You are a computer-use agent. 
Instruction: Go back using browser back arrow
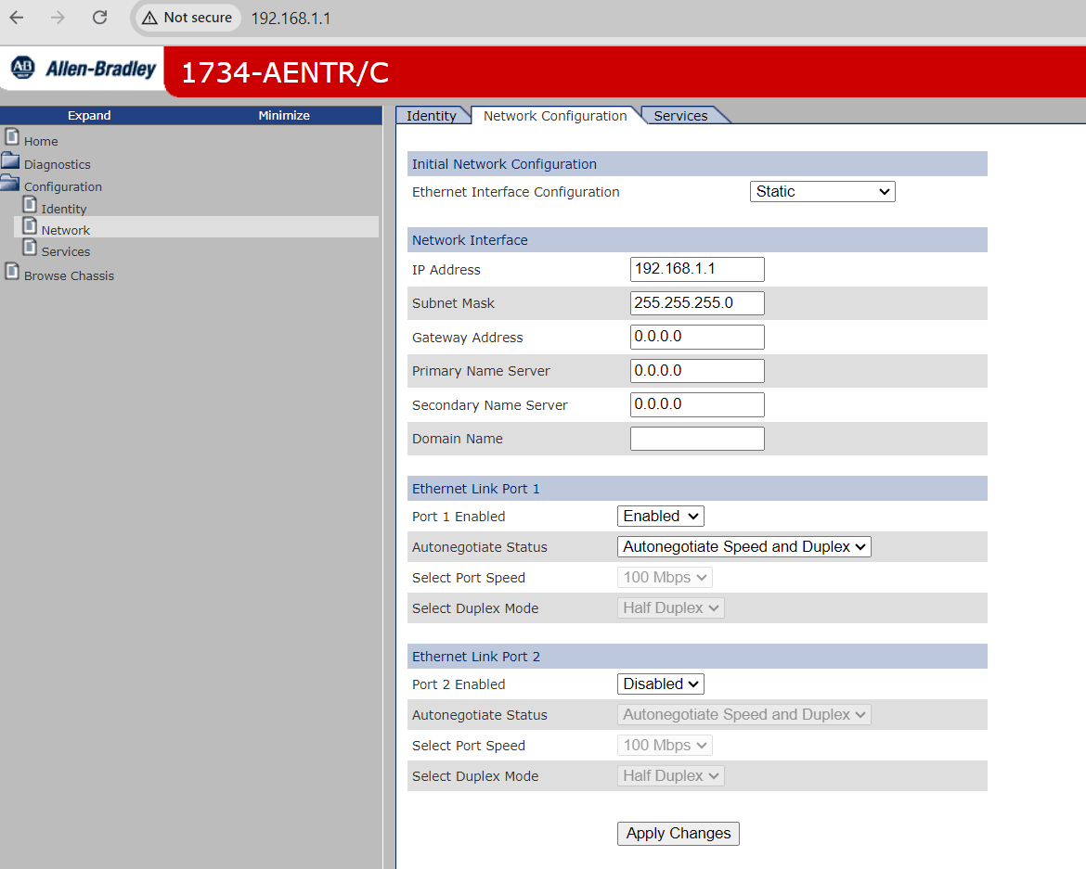(x=17, y=18)
